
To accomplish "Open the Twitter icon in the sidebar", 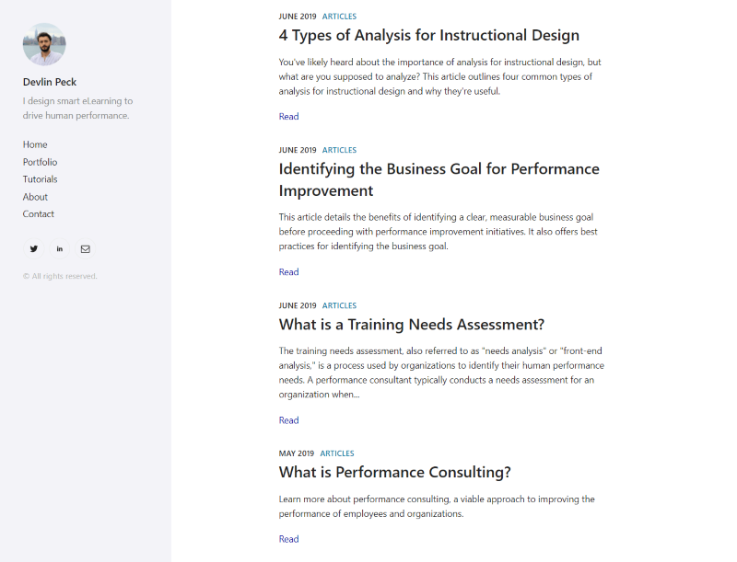I will coord(33,248).
